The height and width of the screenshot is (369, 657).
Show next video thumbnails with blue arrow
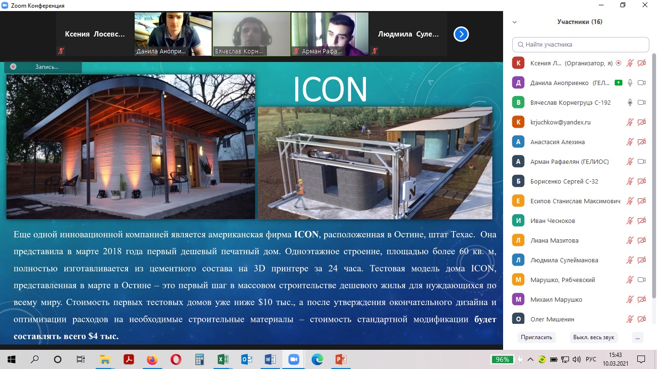(461, 34)
